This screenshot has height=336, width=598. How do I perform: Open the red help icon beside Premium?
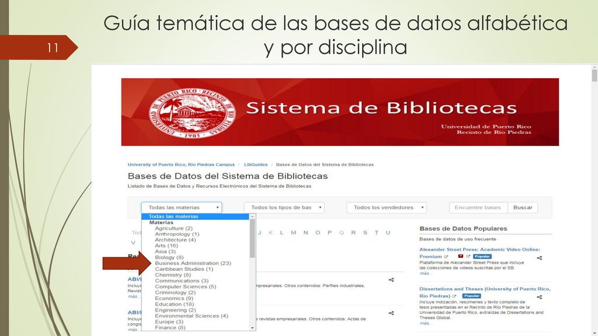click(x=460, y=257)
